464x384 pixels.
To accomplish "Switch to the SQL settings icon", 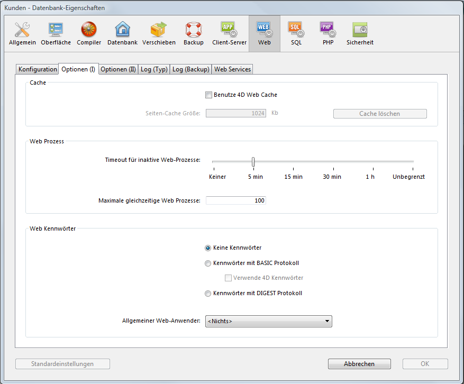I will (x=296, y=33).
